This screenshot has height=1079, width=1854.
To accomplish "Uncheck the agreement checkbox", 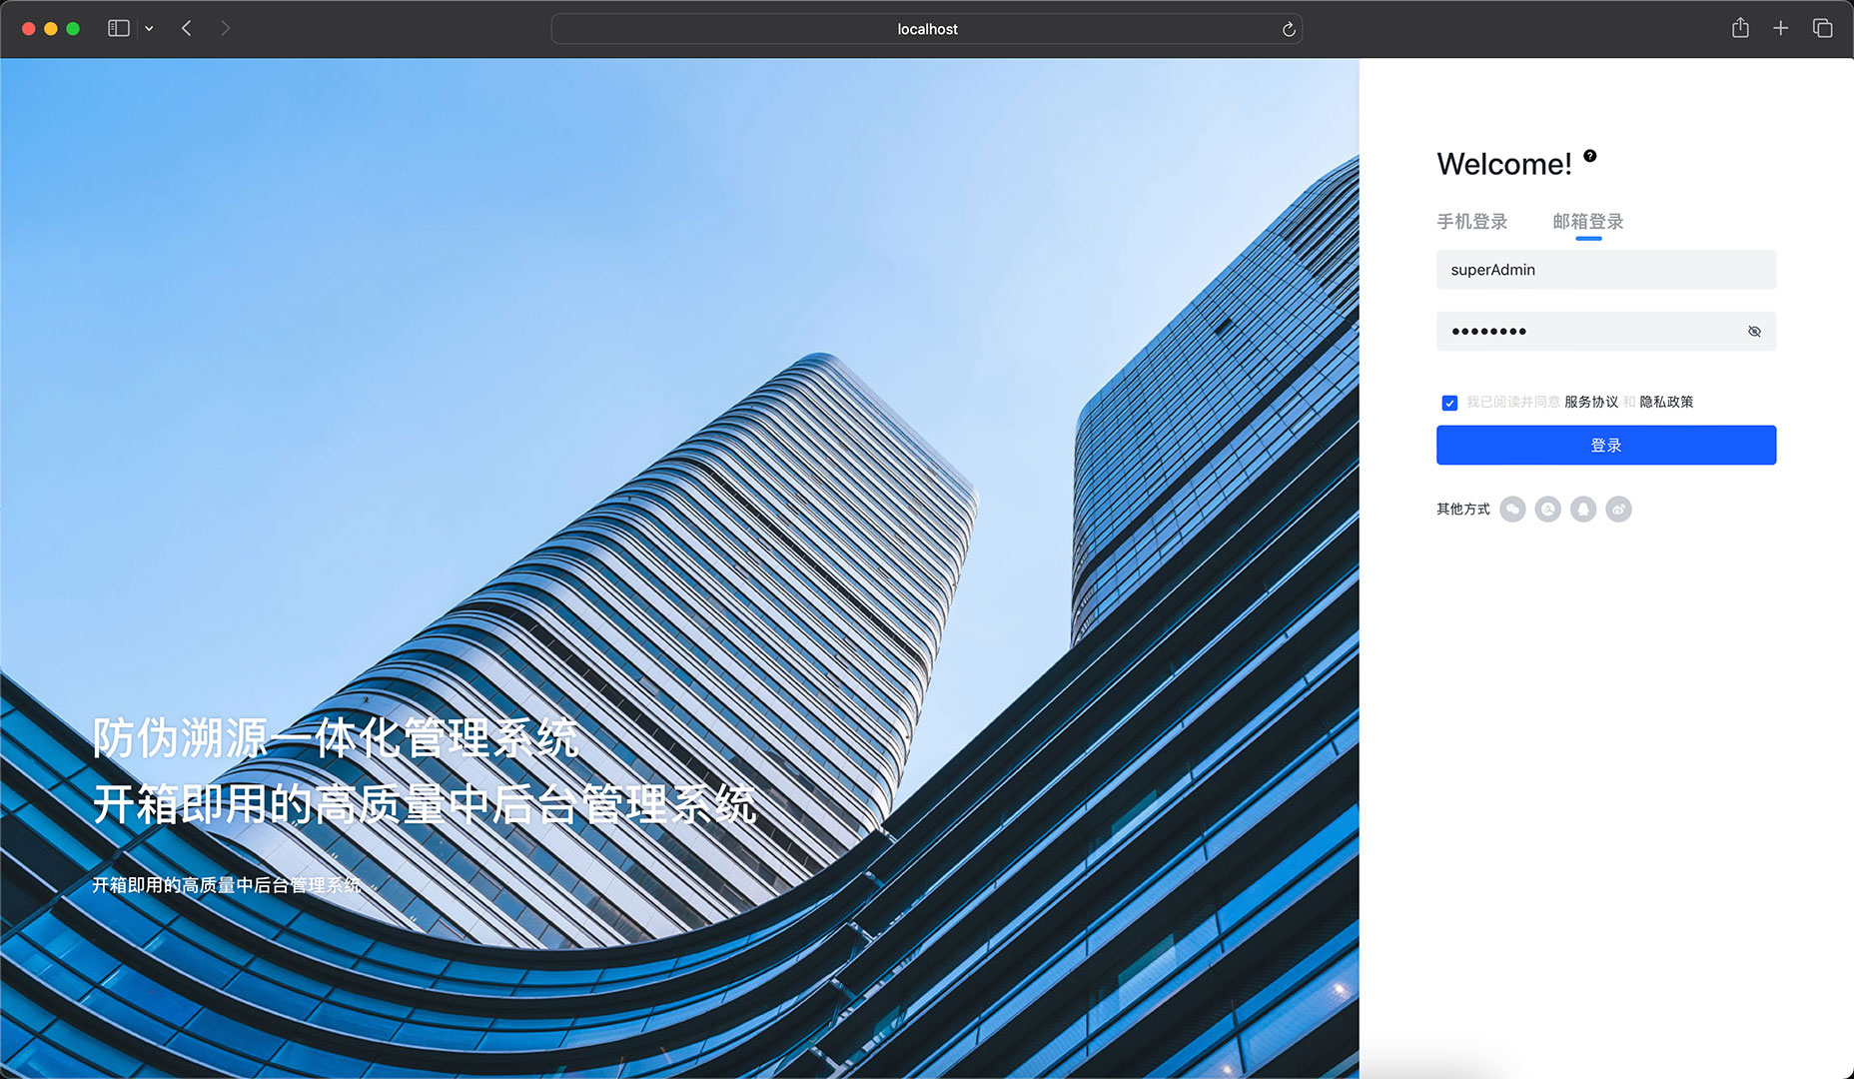I will pos(1449,403).
